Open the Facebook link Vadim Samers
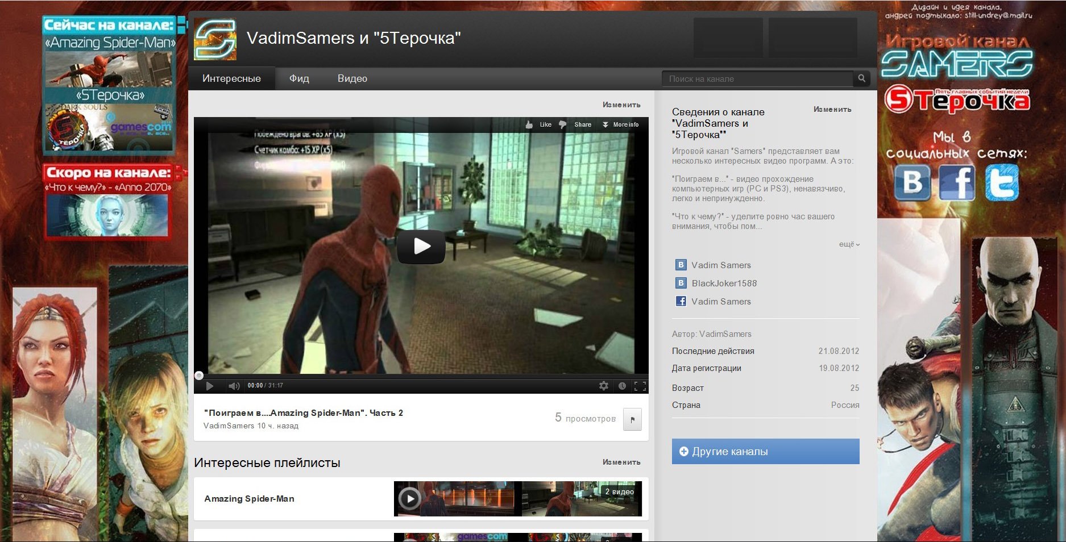1066x542 pixels. coord(721,301)
